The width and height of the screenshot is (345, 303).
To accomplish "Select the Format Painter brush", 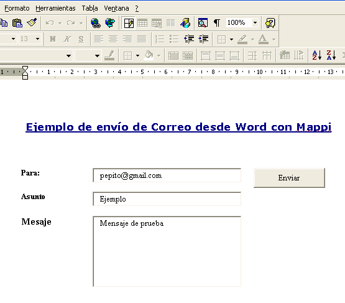I will (32, 23).
